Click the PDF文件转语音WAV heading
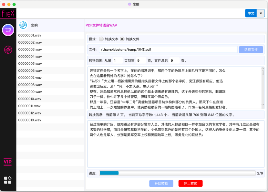Viewport: 268px width, 192px height. tap(101, 25)
